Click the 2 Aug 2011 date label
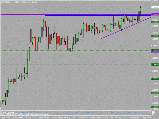The image size is (159, 119). tap(5, 117)
